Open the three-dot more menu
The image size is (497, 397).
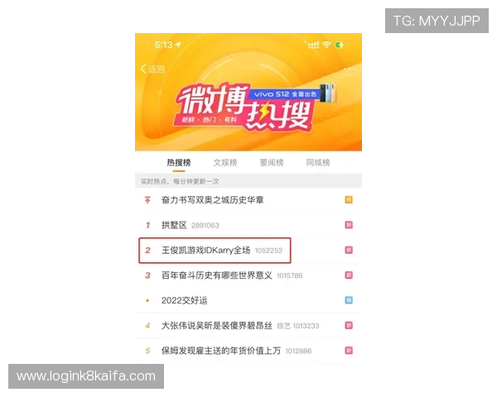[349, 69]
